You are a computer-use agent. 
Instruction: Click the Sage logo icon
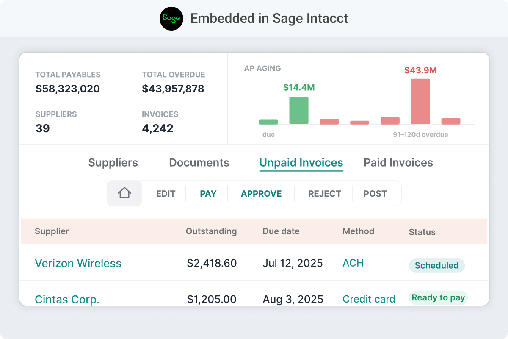(x=171, y=19)
